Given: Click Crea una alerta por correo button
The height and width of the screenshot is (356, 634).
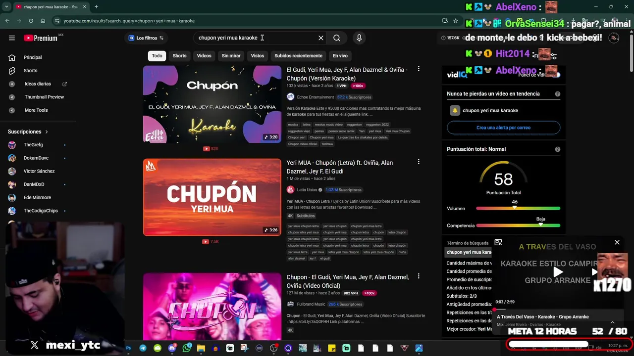Looking at the screenshot, I should click(503, 128).
